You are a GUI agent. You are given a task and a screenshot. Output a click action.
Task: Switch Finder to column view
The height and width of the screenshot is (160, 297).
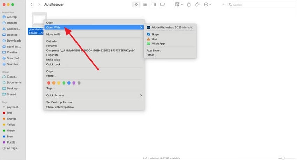pyautogui.click(x=154, y=5)
